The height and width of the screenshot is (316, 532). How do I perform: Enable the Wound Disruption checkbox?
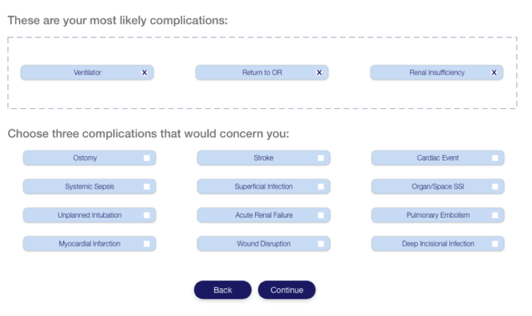point(321,244)
